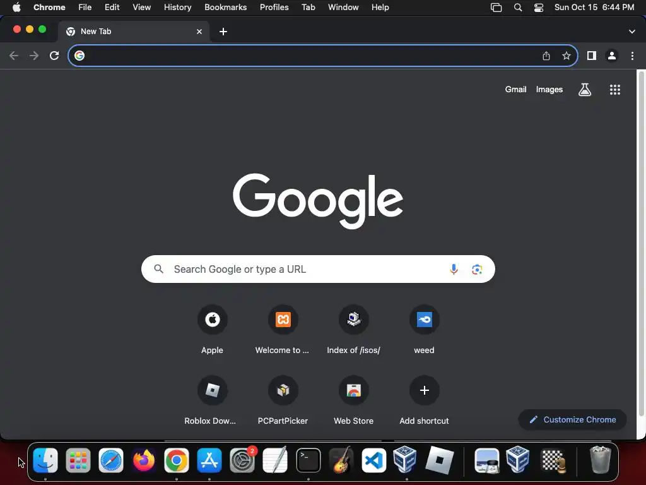646x485 pixels.
Task: Open the Profiles menu
Action: click(x=274, y=8)
